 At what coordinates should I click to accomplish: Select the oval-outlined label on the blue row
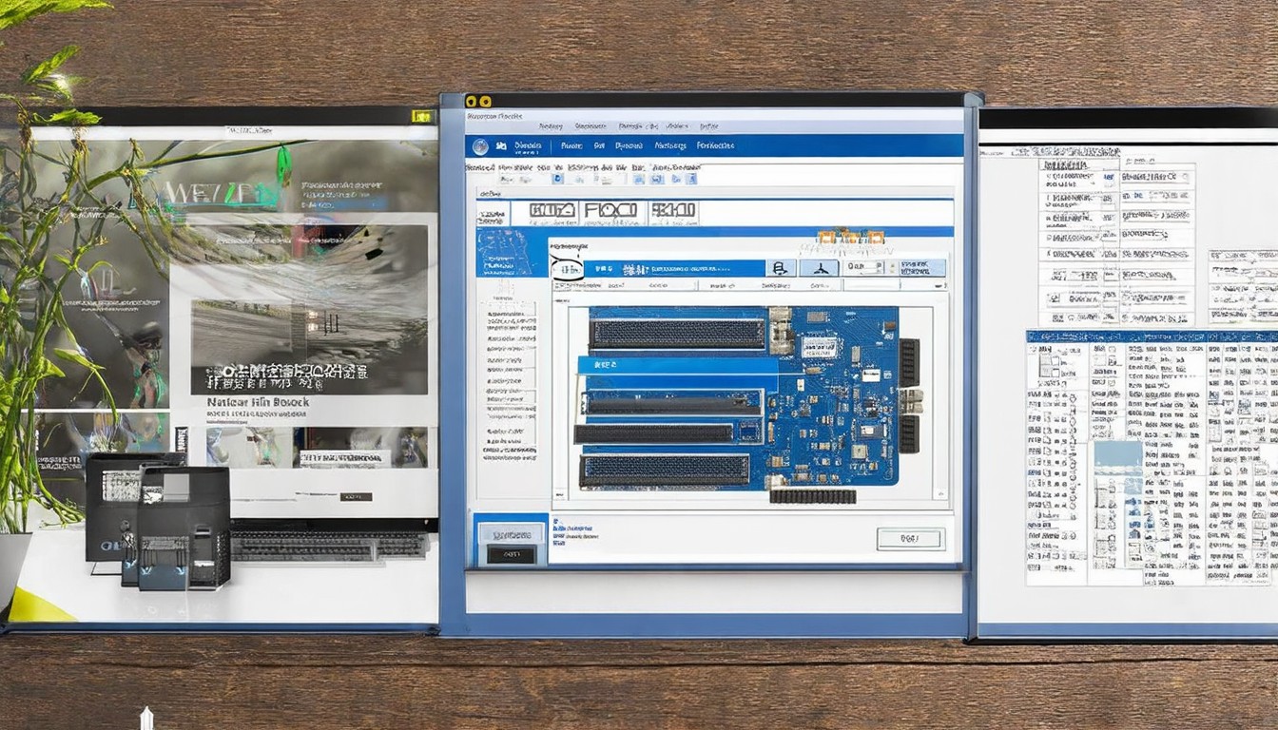click(x=567, y=270)
